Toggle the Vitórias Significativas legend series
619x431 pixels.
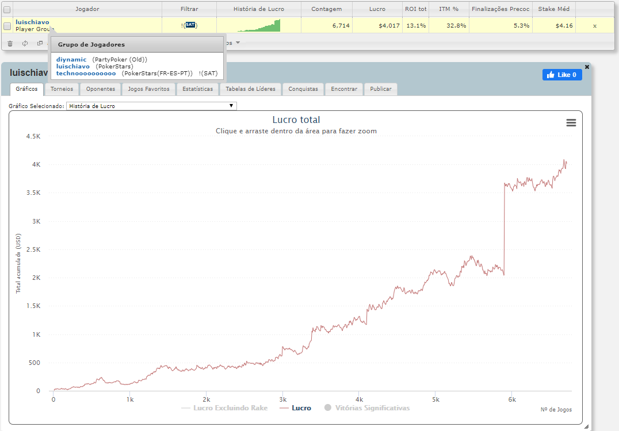[367, 408]
